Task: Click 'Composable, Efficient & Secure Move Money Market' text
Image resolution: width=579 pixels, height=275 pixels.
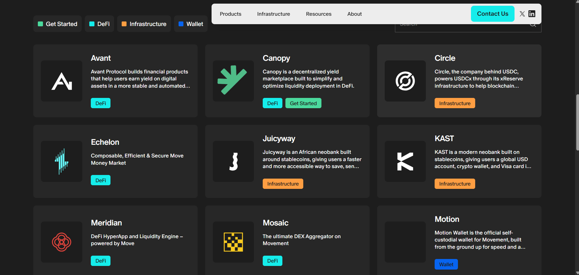Action: [137, 159]
